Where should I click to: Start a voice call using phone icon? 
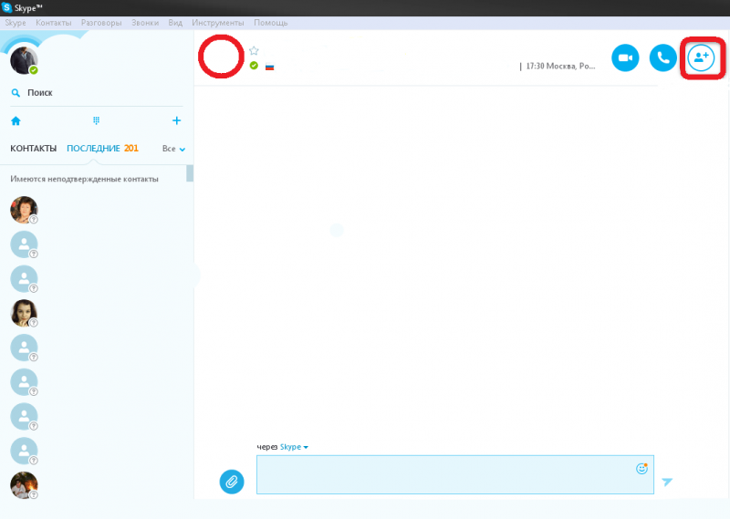pos(663,58)
